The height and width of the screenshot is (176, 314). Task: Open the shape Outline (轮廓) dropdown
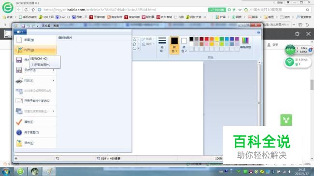[x=148, y=39]
